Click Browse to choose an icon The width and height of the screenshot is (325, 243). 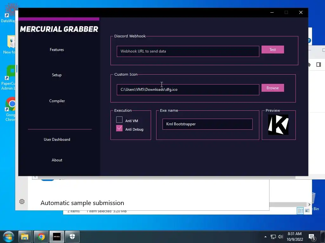click(x=273, y=88)
